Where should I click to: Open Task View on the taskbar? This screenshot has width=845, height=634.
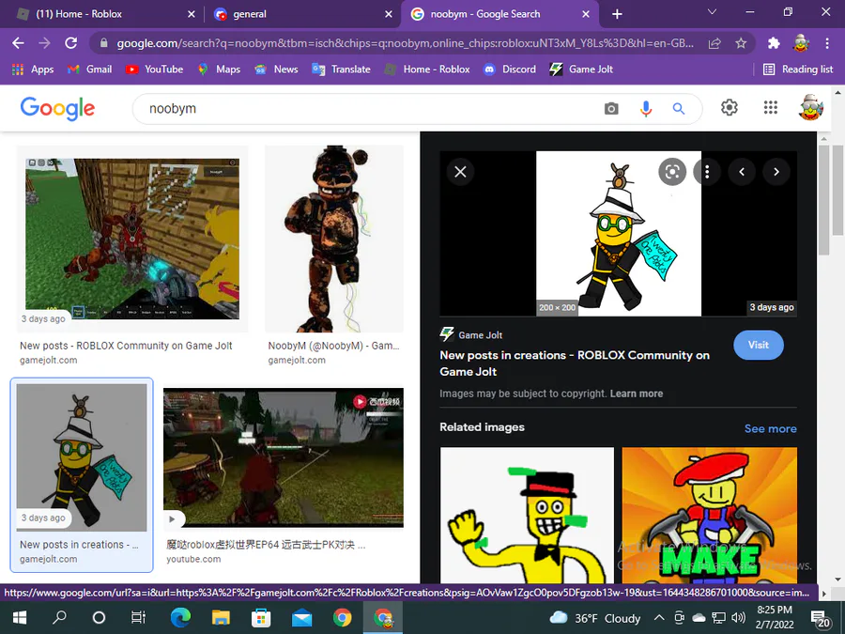point(138,618)
